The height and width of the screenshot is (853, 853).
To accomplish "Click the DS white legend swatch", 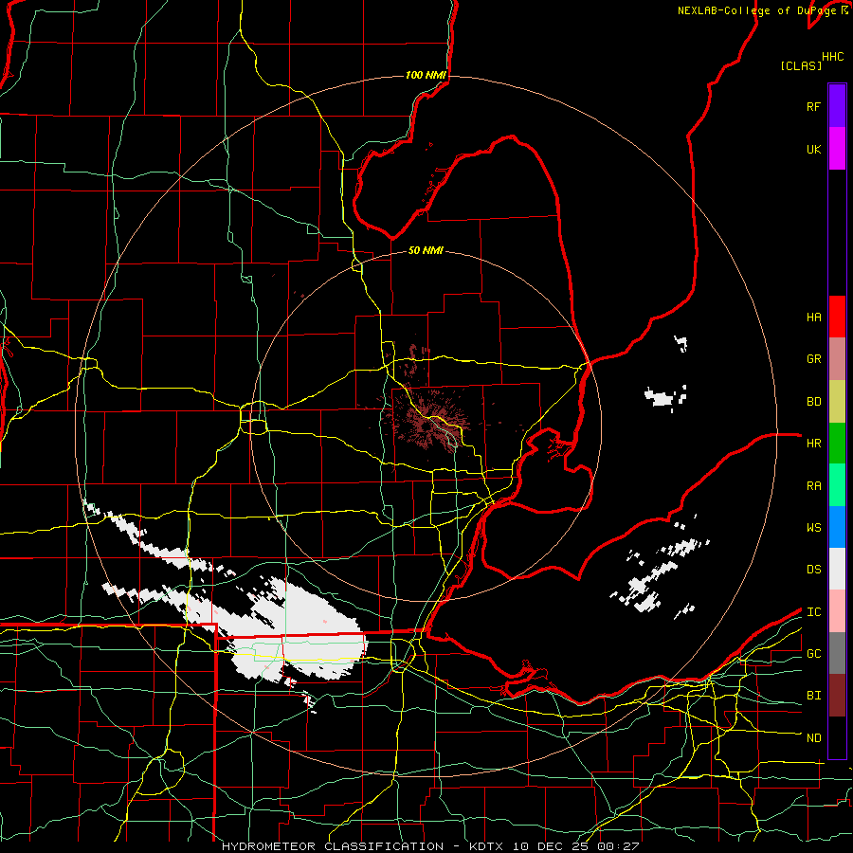I will coord(837,569).
